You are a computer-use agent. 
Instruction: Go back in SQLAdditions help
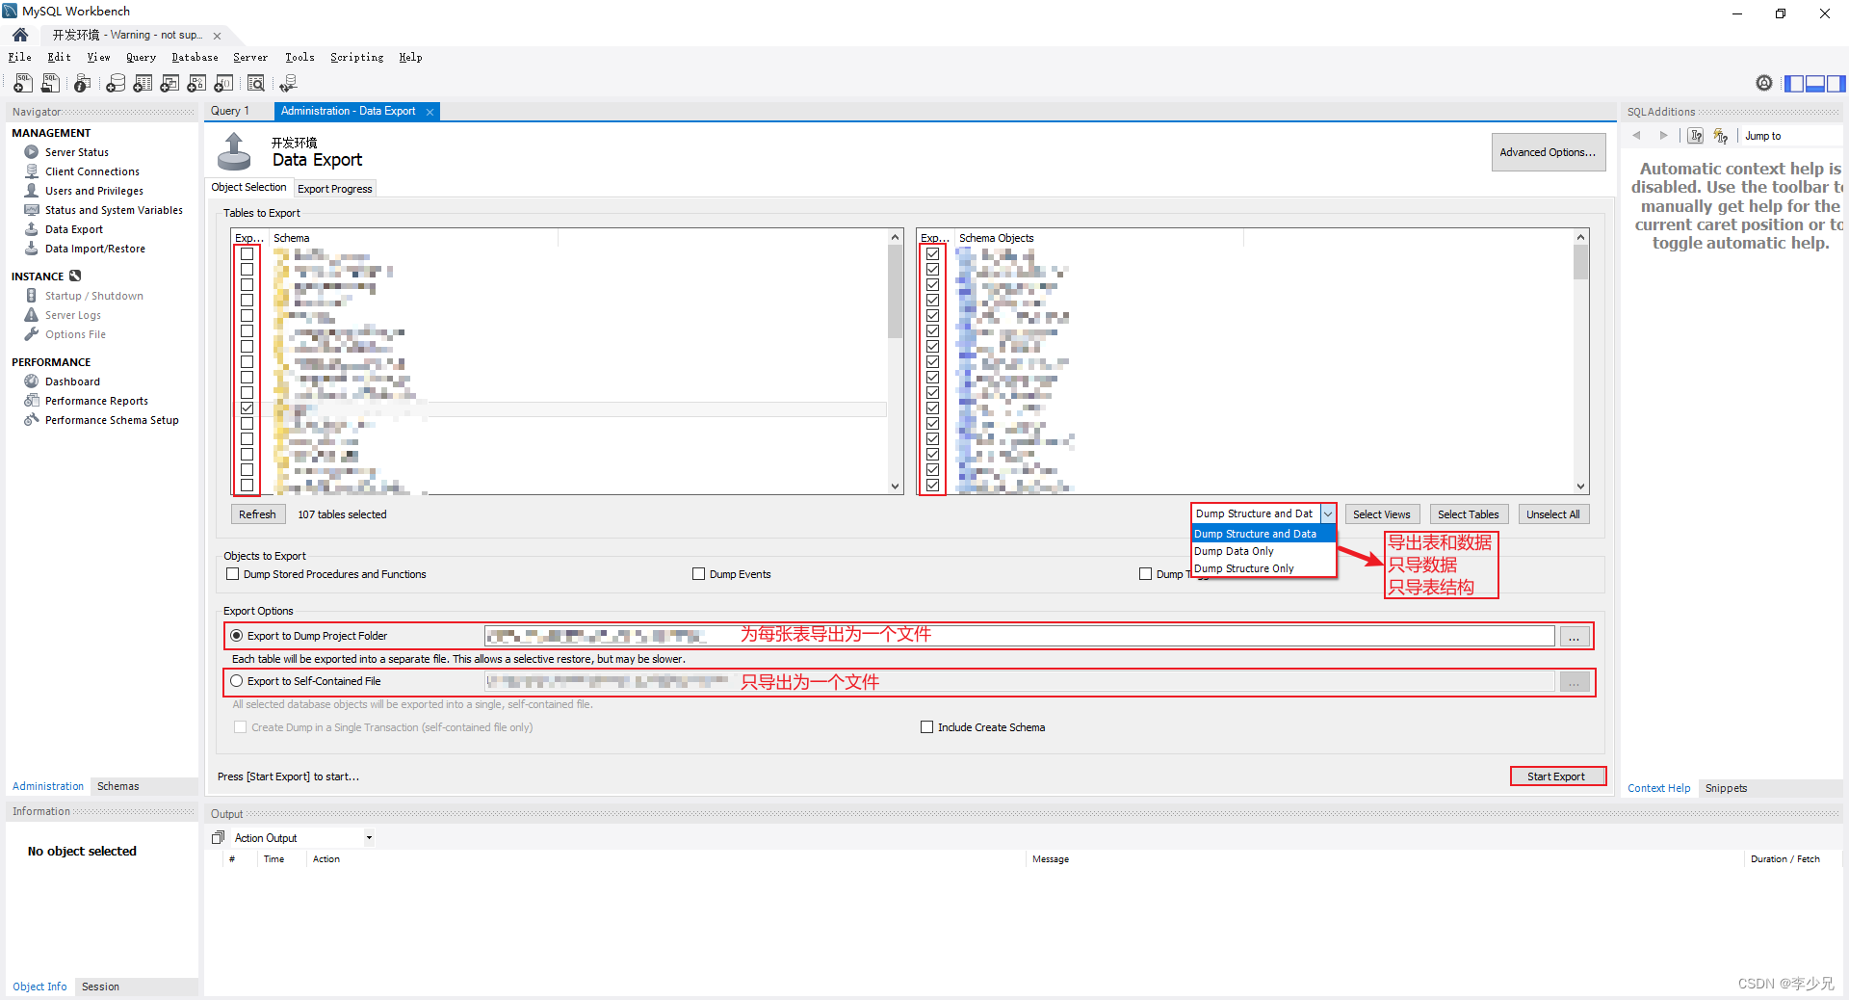(1636, 136)
